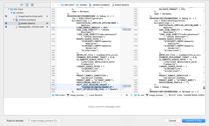This screenshot has width=209, height=126.
Task: Open 16/2/27 crifan revision selector
Action: coord(185,95)
